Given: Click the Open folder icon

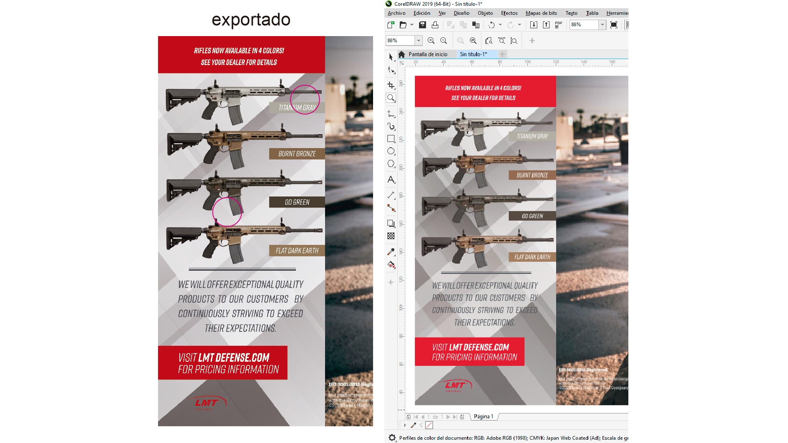Looking at the screenshot, I should coord(403,25).
